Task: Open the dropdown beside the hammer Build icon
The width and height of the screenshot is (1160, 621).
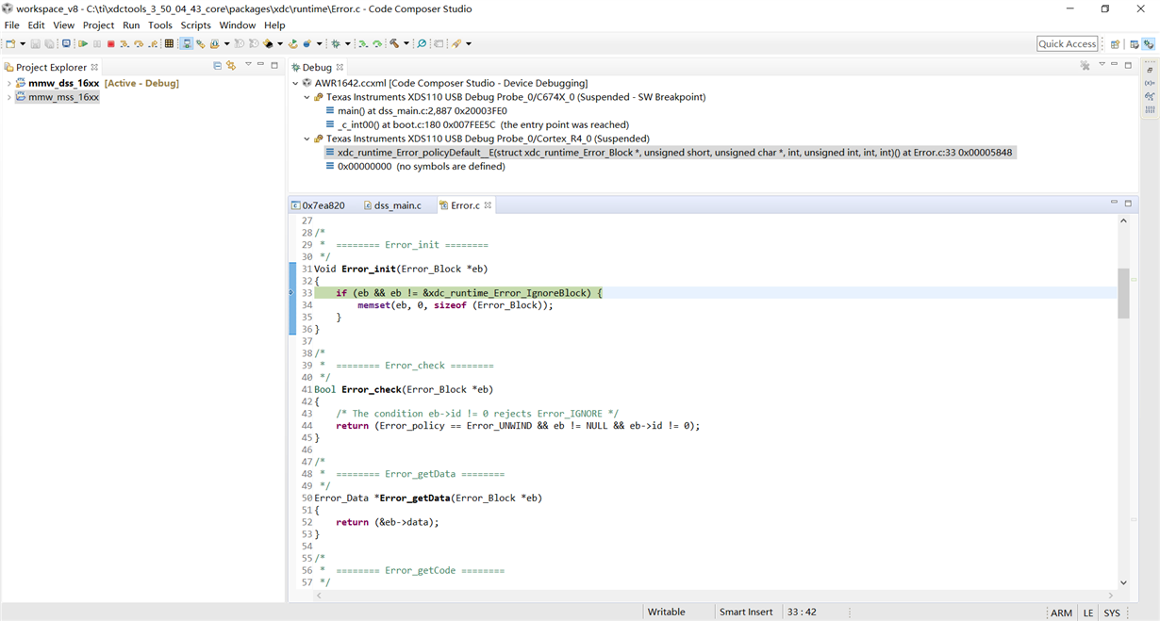Action: click(406, 43)
